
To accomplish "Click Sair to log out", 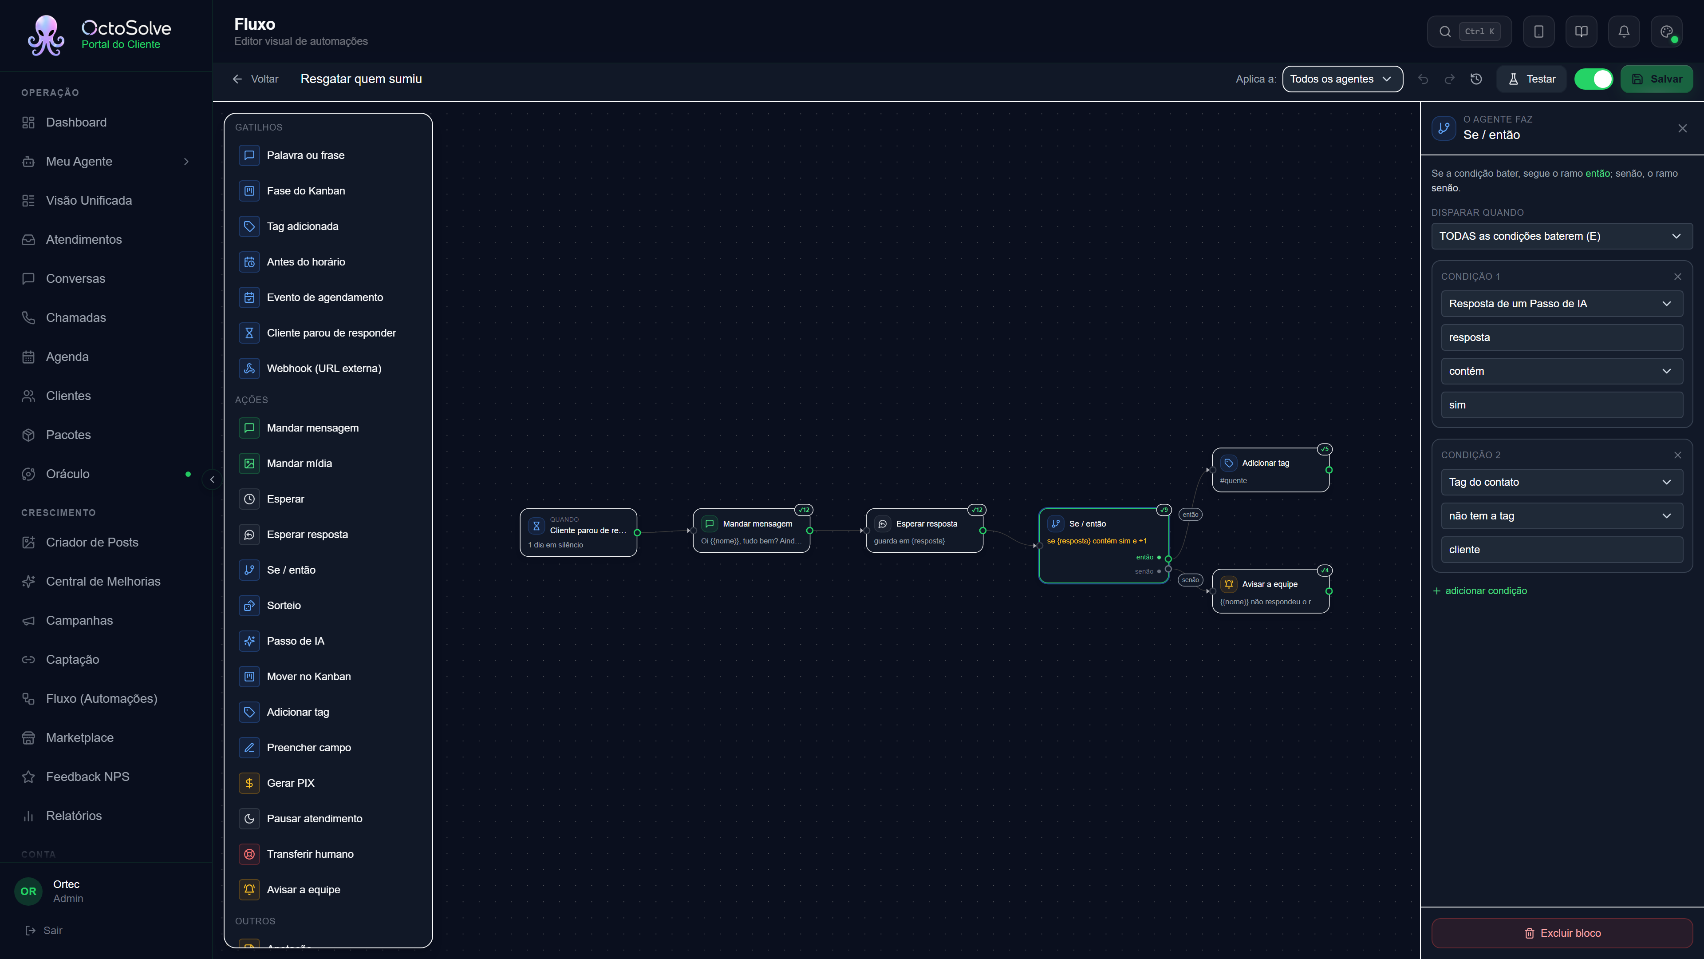I will point(43,930).
